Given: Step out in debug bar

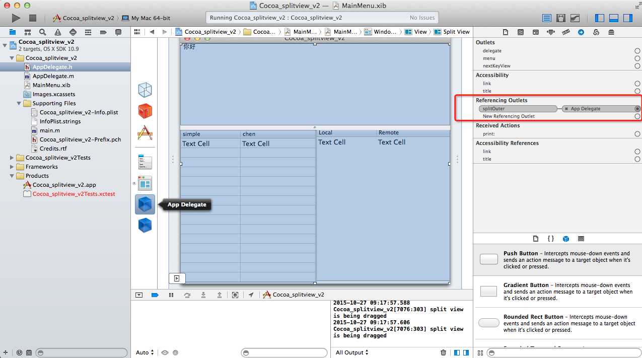Looking at the screenshot, I should click(220, 295).
